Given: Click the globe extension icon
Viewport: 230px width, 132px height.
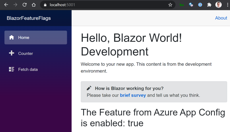Looking at the screenshot, I should coord(191,5).
